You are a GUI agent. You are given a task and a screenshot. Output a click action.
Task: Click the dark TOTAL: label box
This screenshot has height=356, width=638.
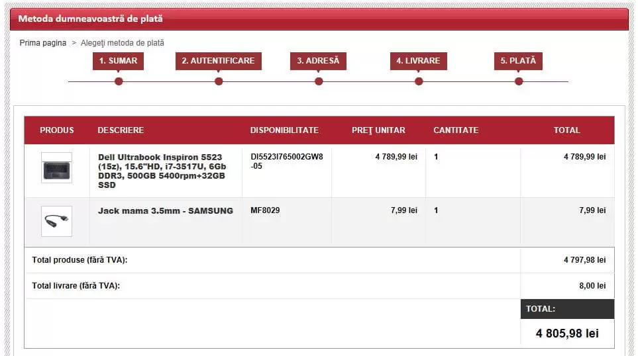(567, 309)
